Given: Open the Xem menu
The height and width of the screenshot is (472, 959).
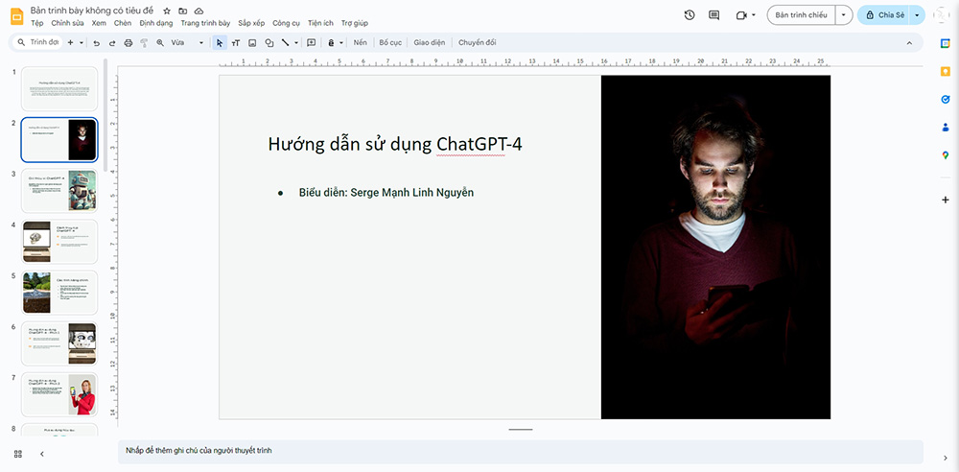Looking at the screenshot, I should coord(99,23).
